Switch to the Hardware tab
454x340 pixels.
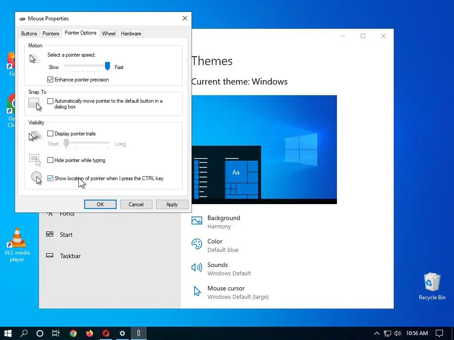click(x=131, y=34)
